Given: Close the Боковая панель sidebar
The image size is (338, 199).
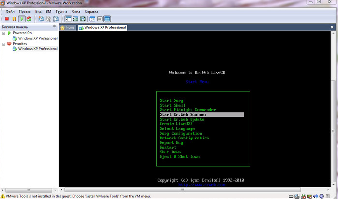Looking at the screenshot, I should pos(54,26).
